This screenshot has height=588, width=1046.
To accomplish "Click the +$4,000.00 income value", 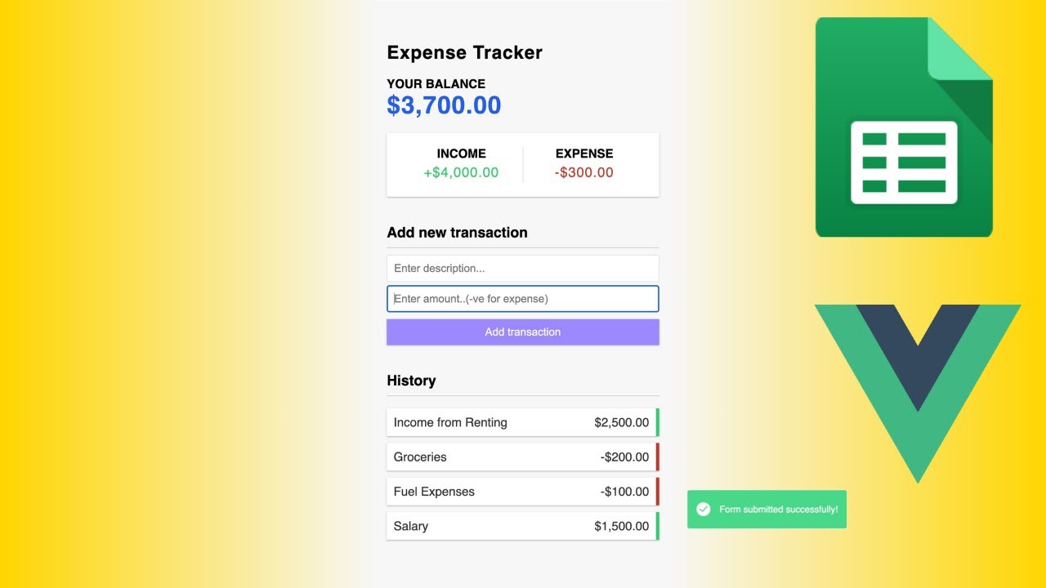I will point(461,172).
